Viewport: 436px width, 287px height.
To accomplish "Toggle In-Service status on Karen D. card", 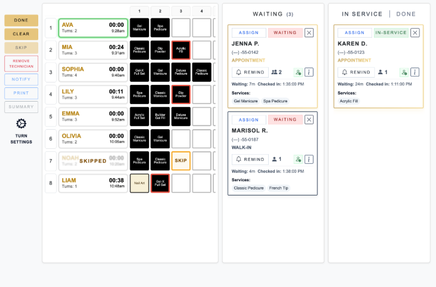I will tap(391, 32).
